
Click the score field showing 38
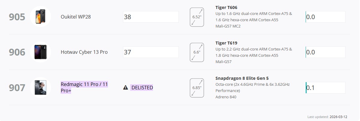pos(151,17)
